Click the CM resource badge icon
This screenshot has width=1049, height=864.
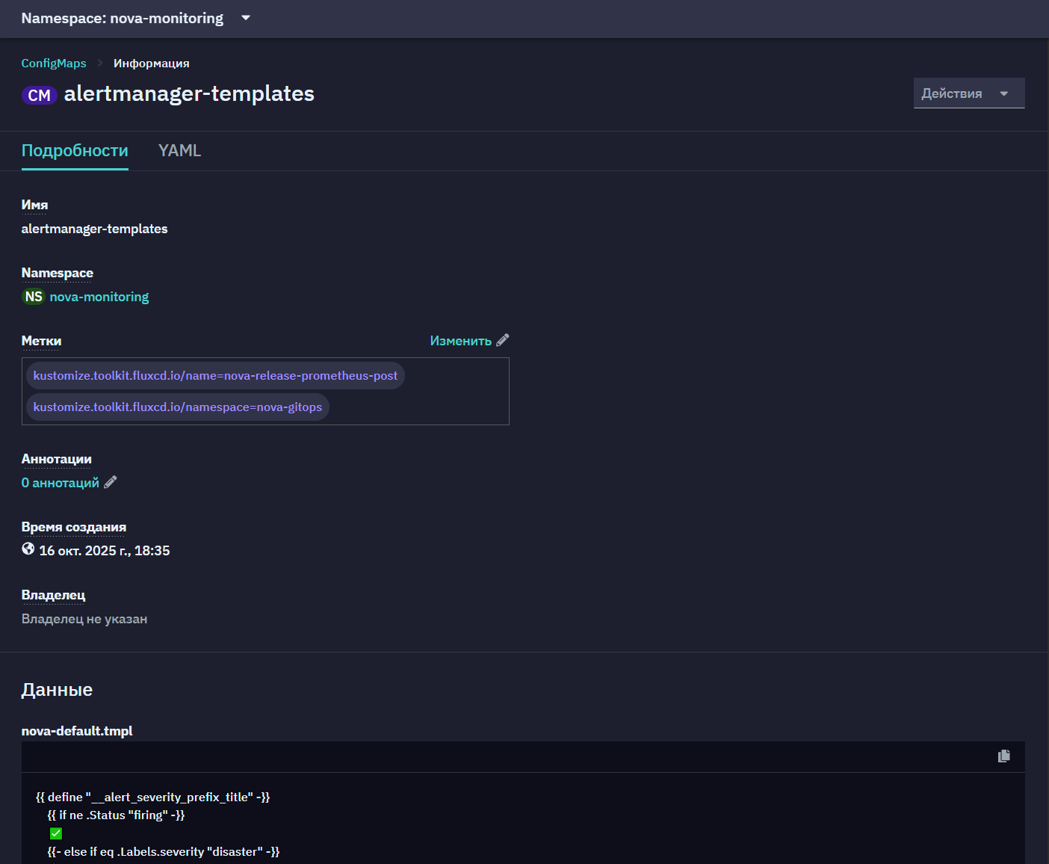pyautogui.click(x=40, y=95)
